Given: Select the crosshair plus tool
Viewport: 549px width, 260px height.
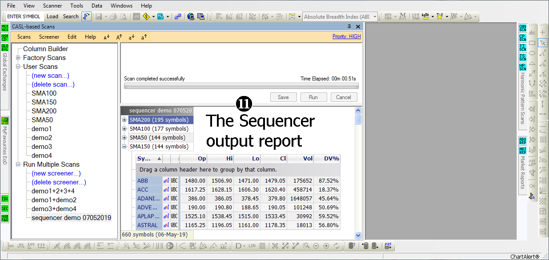Looking at the screenshot, I should pos(543,32).
